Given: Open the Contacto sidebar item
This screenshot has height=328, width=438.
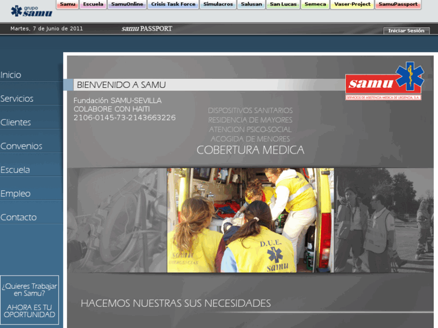Looking at the screenshot, I should 18,217.
